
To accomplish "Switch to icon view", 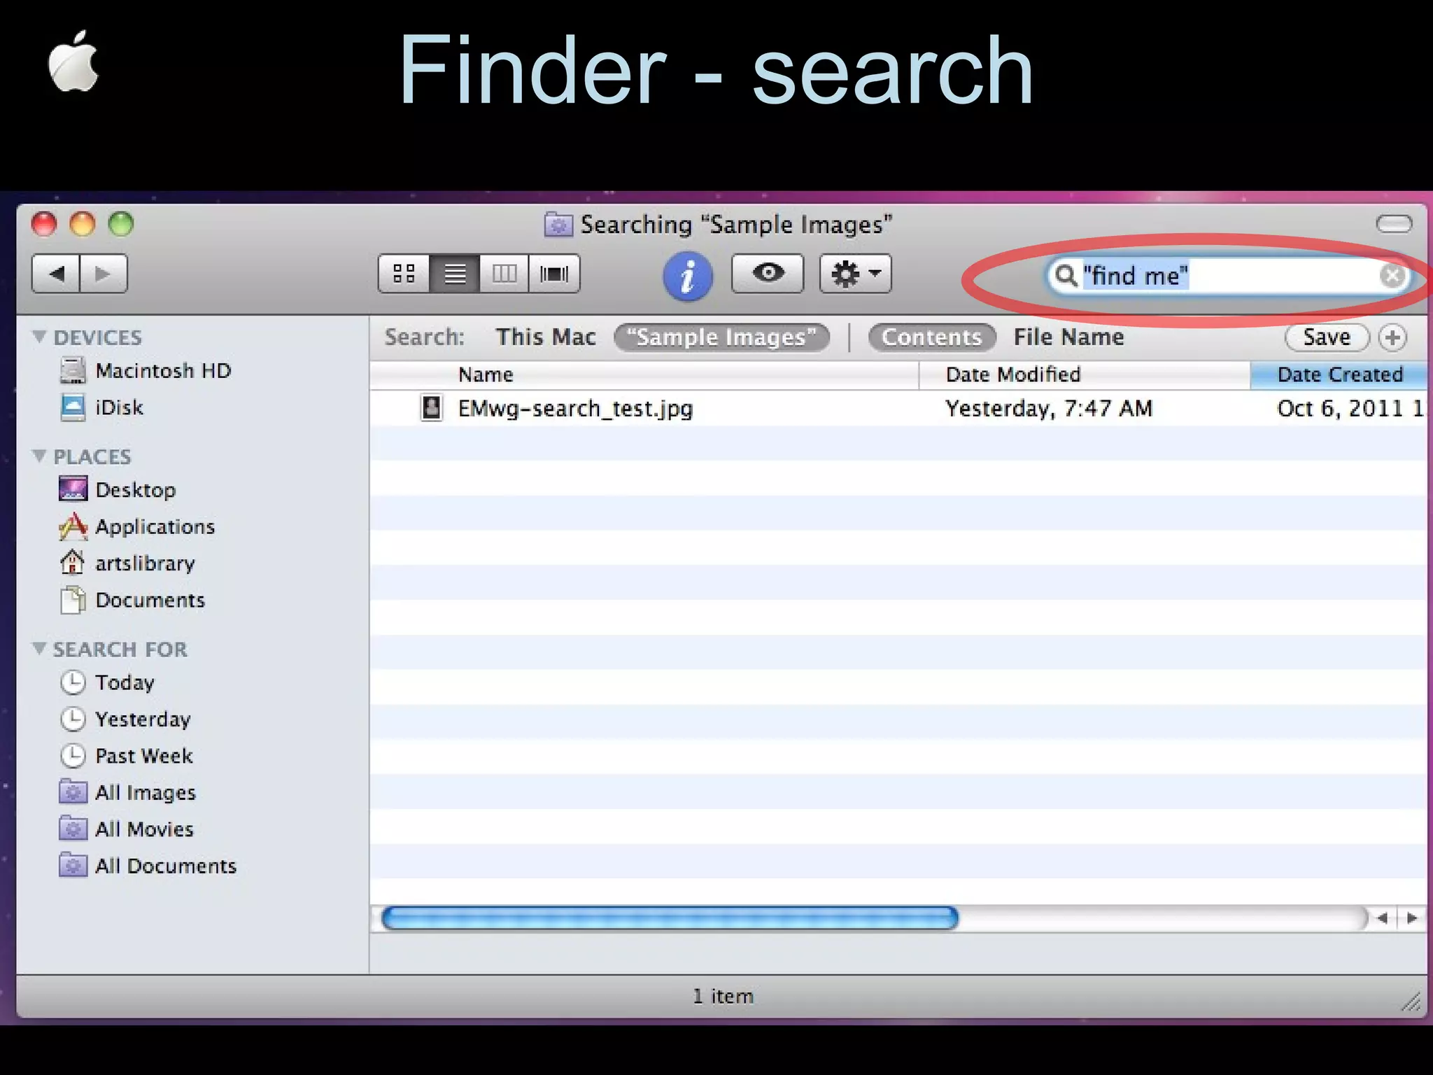I will [x=404, y=274].
